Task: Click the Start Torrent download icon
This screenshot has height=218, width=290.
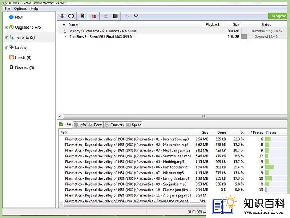Action: pos(106,16)
